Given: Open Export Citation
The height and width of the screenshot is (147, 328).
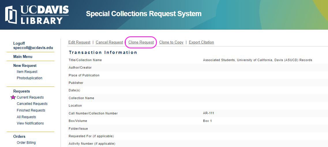Looking at the screenshot, I should tap(201, 42).
